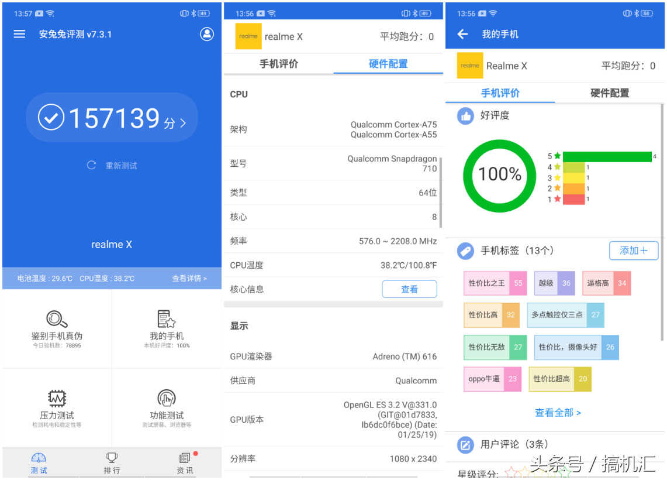Image resolution: width=667 pixels, height=480 pixels.
Task: Tap the realme X device name on home
Action: [x=112, y=245]
